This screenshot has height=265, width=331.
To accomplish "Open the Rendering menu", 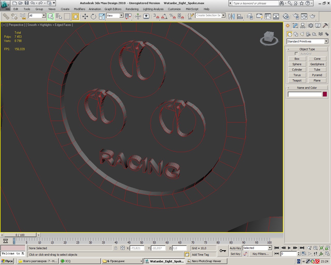I will 132,9.
